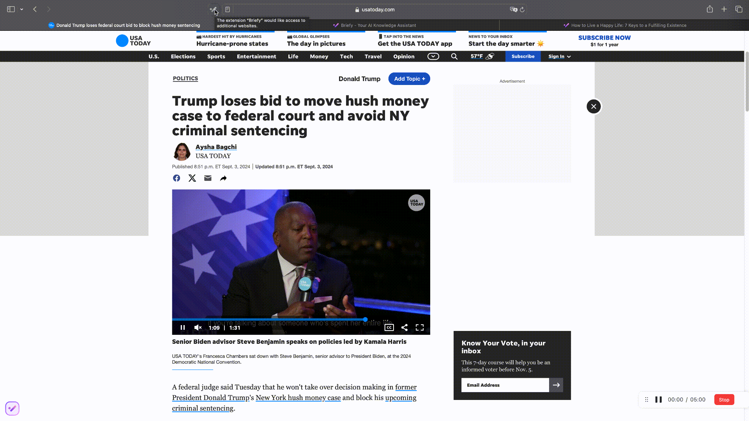749x421 pixels.
Task: Share article on Facebook icon
Action: pyautogui.click(x=177, y=178)
